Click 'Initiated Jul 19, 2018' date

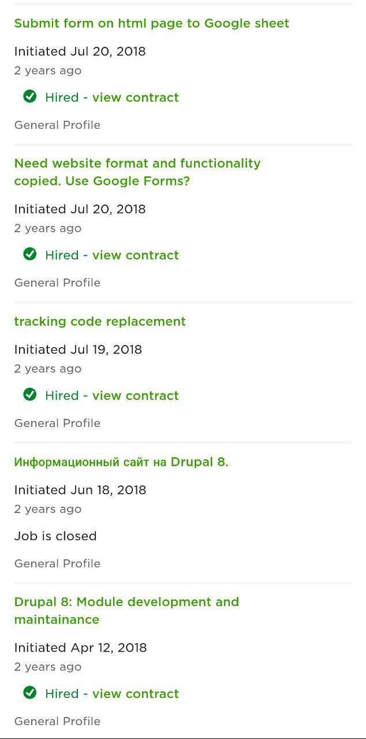[78, 349]
